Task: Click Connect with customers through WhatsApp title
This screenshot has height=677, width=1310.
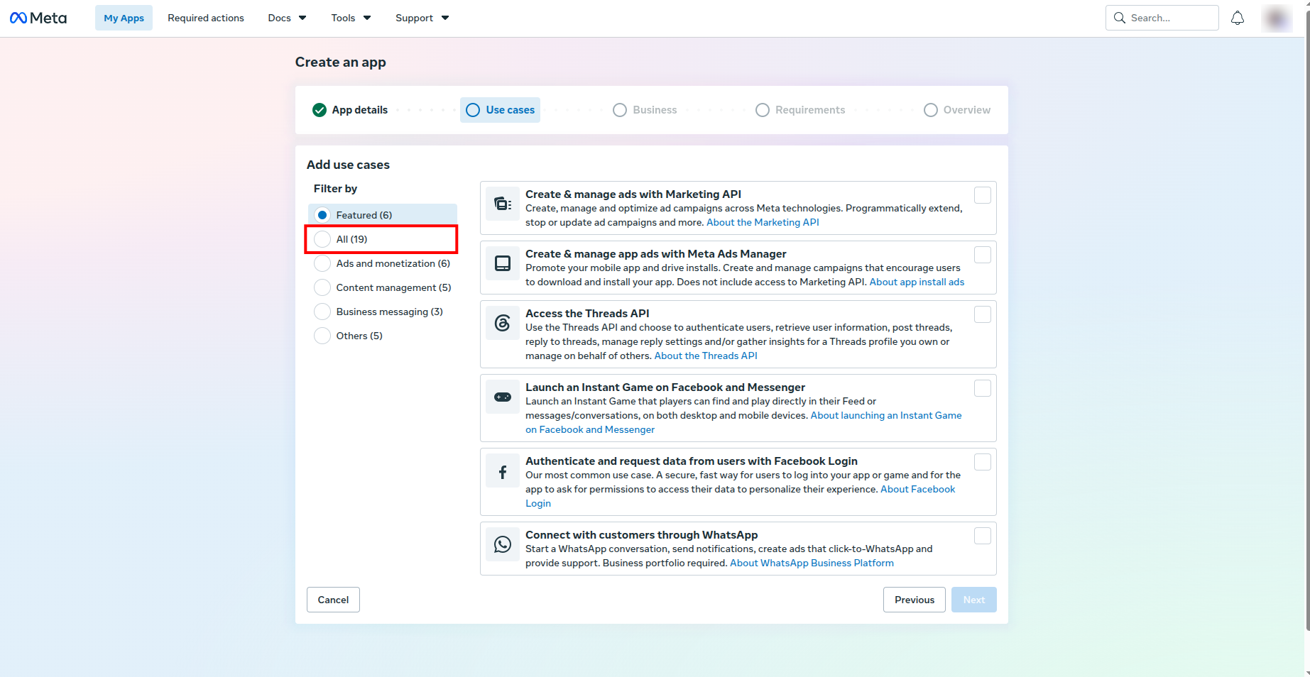Action: pyautogui.click(x=641, y=534)
